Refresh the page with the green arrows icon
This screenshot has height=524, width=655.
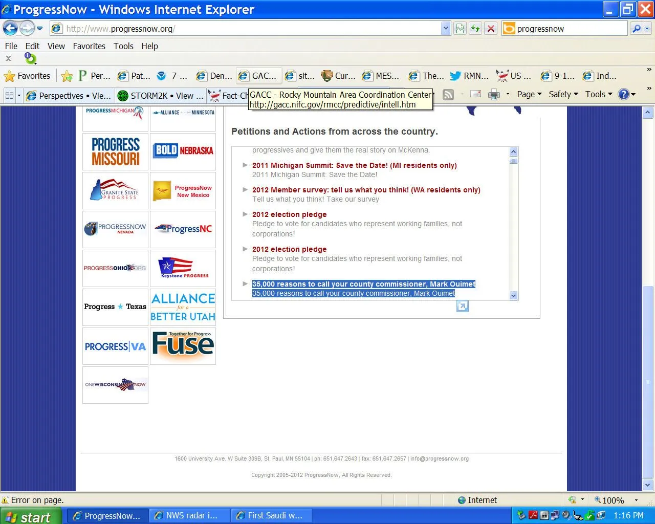click(x=475, y=29)
